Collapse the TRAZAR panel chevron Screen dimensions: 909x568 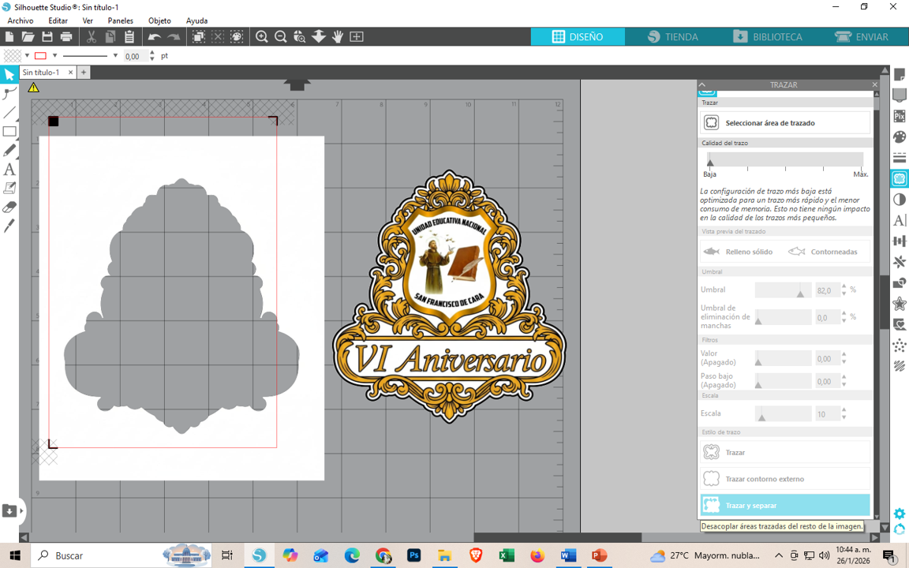tap(702, 84)
